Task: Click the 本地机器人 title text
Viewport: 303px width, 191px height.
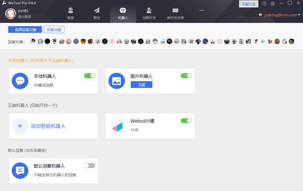Action: pos(45,76)
